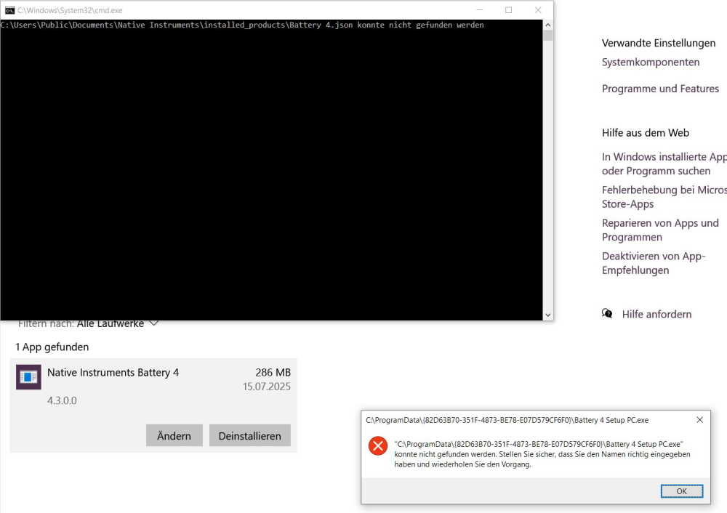
Task: Click the Hilfe anfordern chat icon
Action: pyautogui.click(x=607, y=314)
